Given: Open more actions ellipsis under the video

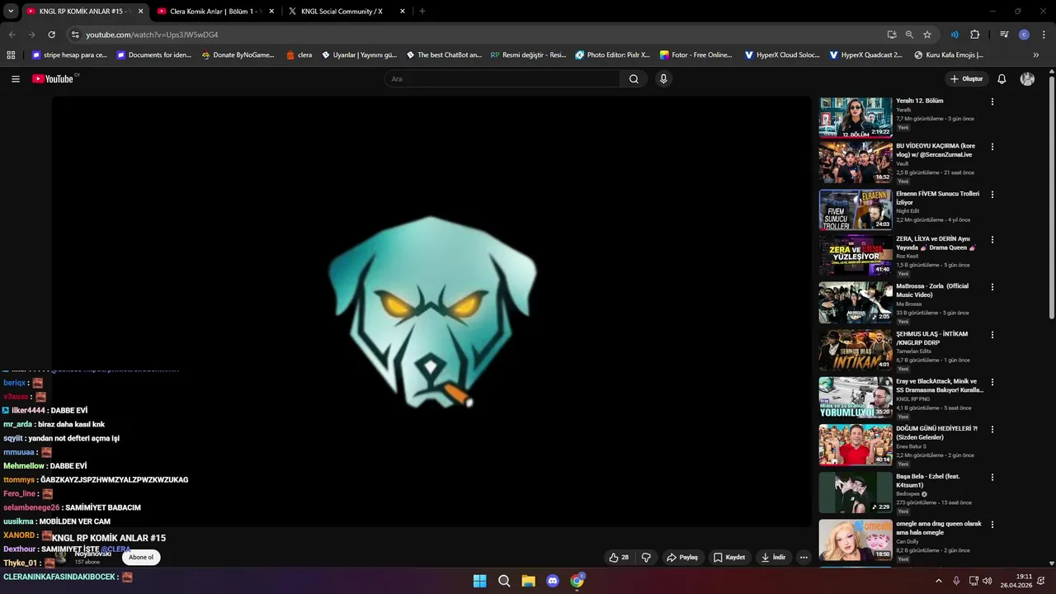Looking at the screenshot, I should coord(804,558).
